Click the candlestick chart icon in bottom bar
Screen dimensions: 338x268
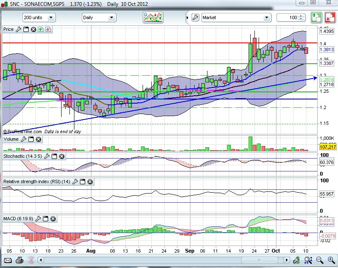[296, 260]
